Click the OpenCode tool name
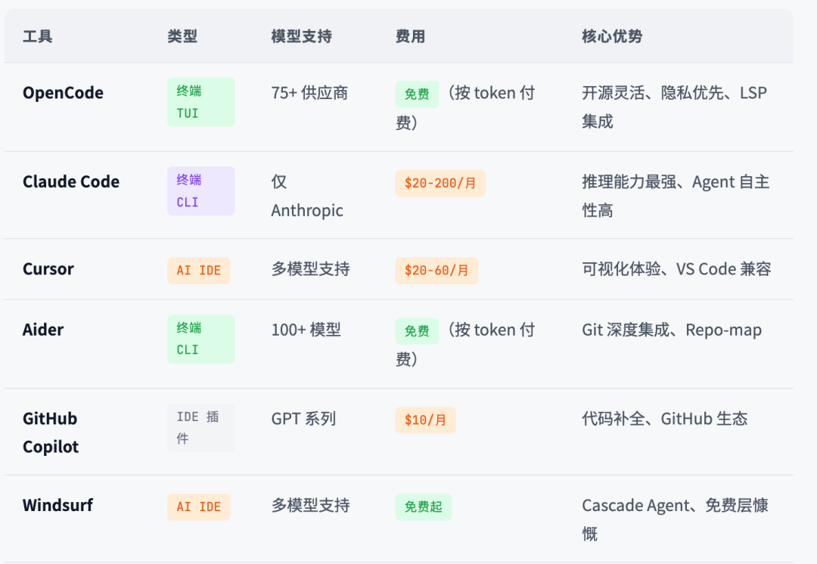The height and width of the screenshot is (564, 817). coord(63,93)
